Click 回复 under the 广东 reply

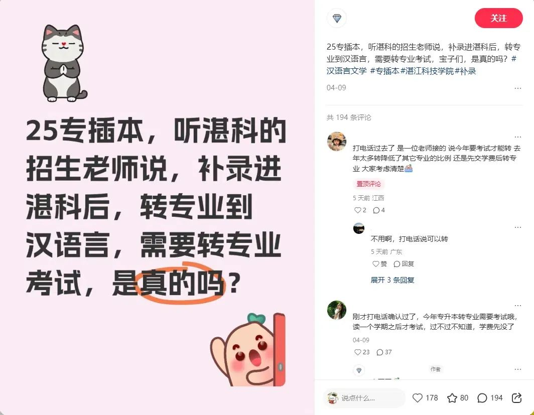(404, 264)
